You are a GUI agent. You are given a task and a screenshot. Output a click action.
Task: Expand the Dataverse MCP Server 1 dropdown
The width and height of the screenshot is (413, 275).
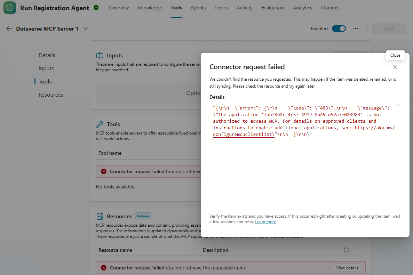(86, 29)
